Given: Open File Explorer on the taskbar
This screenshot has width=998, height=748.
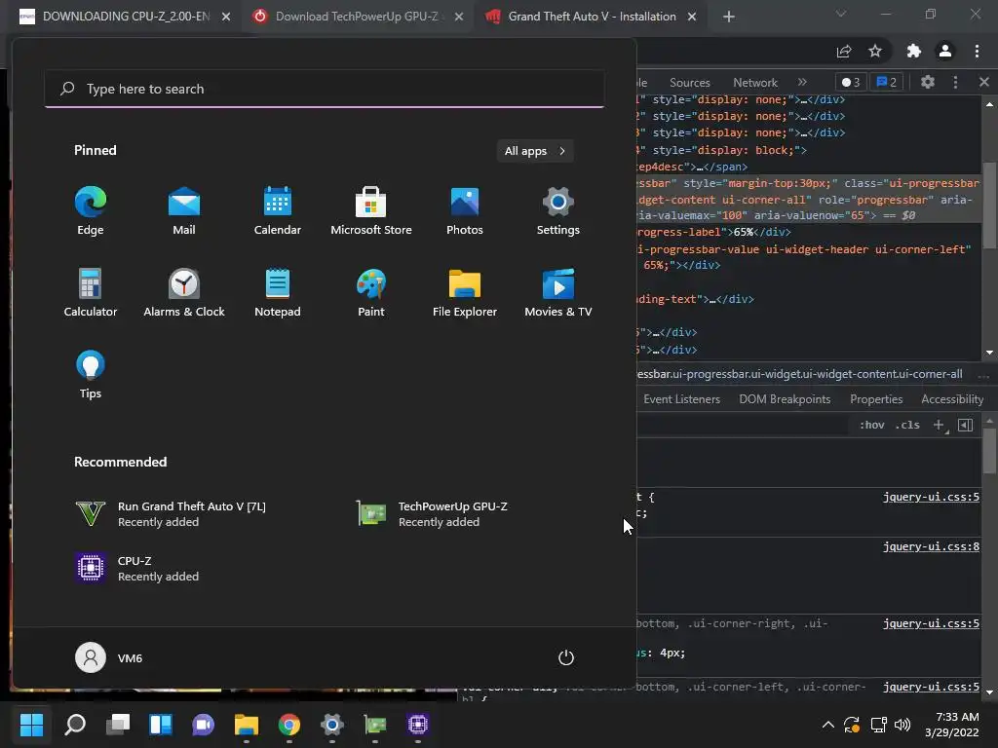Looking at the screenshot, I should pyautogui.click(x=247, y=725).
